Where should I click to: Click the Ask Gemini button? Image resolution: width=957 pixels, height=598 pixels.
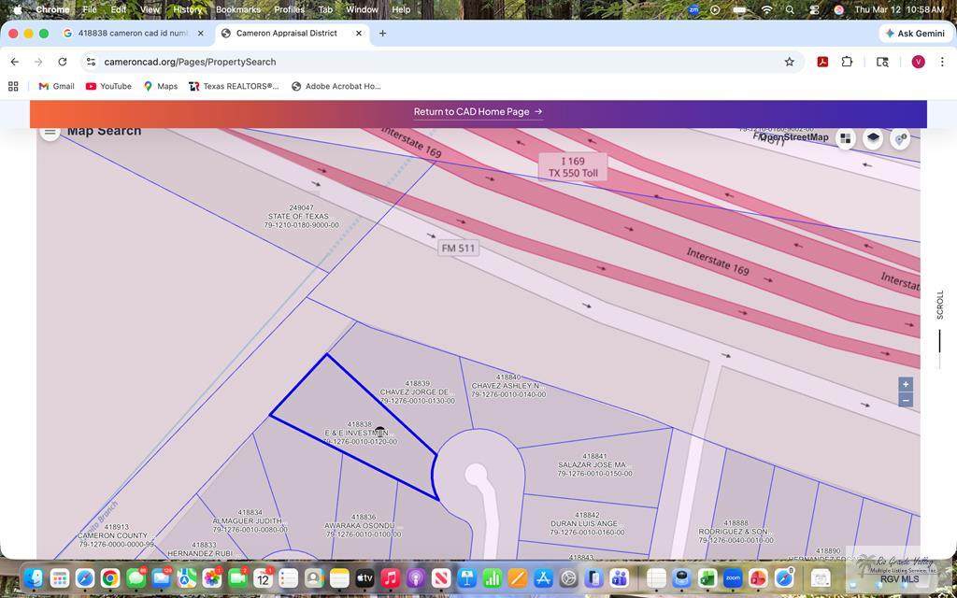[915, 34]
